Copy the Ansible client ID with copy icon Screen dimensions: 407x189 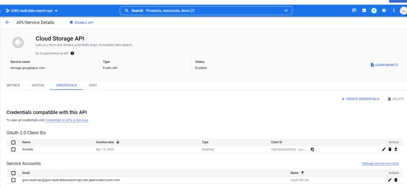(x=312, y=149)
